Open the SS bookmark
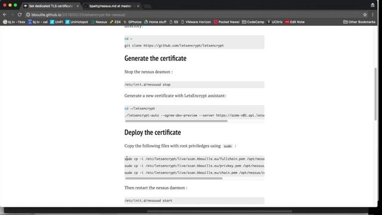The image size is (382, 215). pyautogui.click(x=174, y=22)
